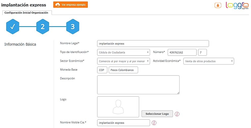Click the info icon beside Nombre Visible Cia.
This screenshot has width=251, height=128.
pyautogui.click(x=154, y=123)
